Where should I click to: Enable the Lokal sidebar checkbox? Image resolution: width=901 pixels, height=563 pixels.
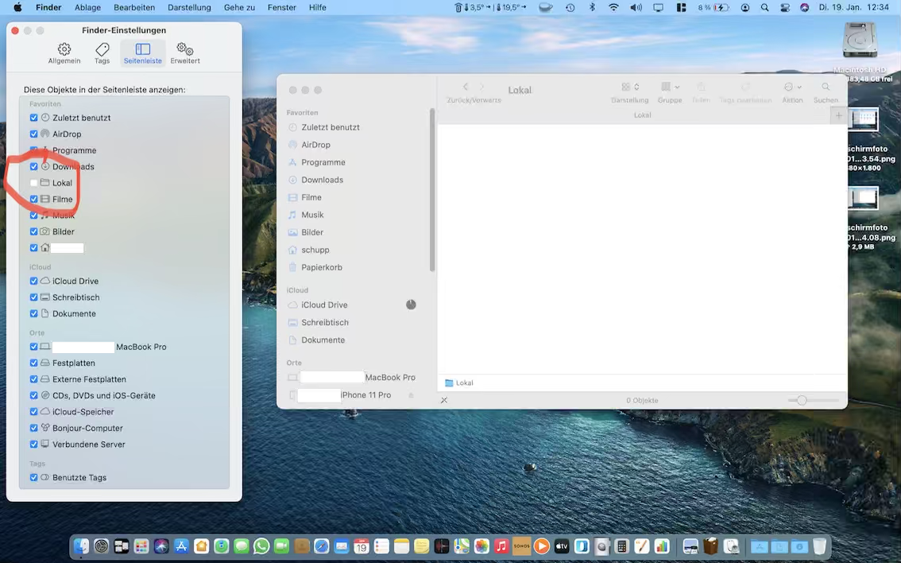(x=33, y=183)
